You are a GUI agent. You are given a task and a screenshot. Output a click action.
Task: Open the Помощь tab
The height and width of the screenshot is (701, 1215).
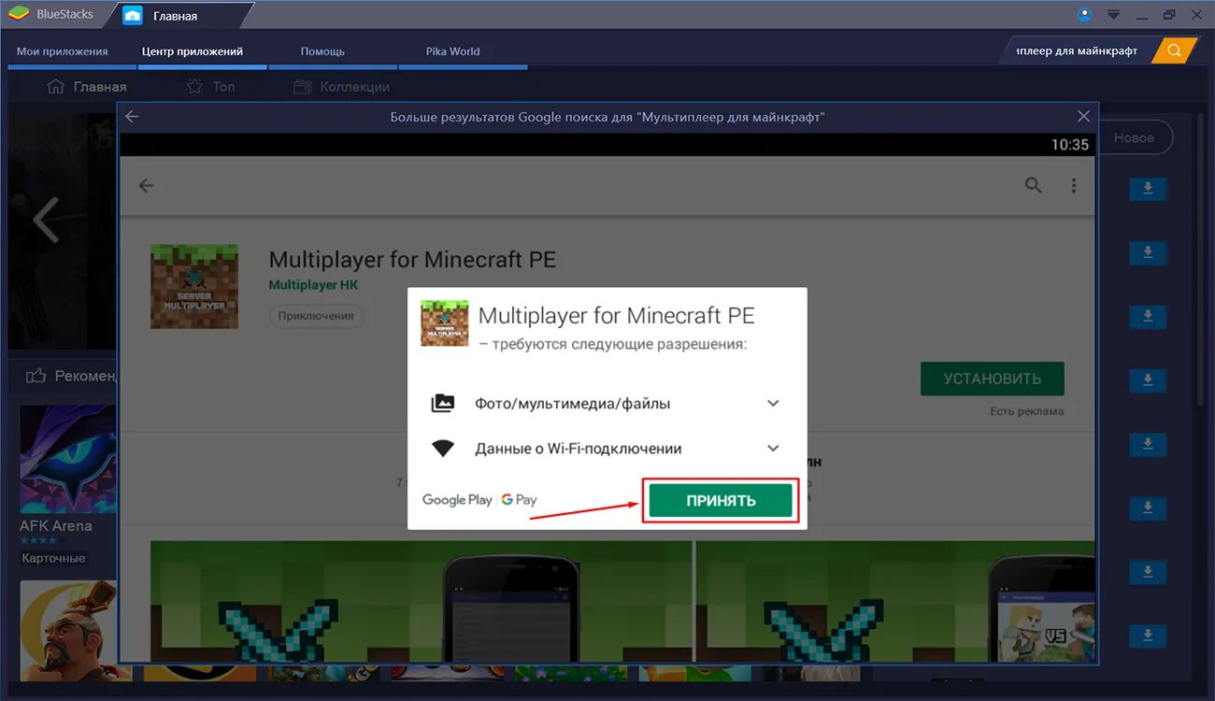point(322,51)
